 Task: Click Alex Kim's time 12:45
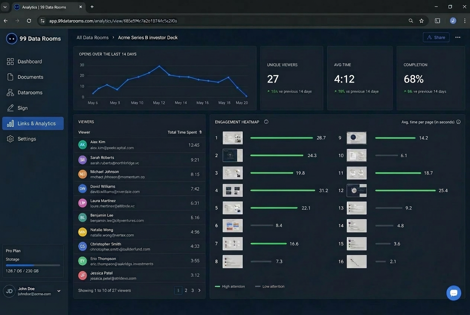pyautogui.click(x=194, y=145)
